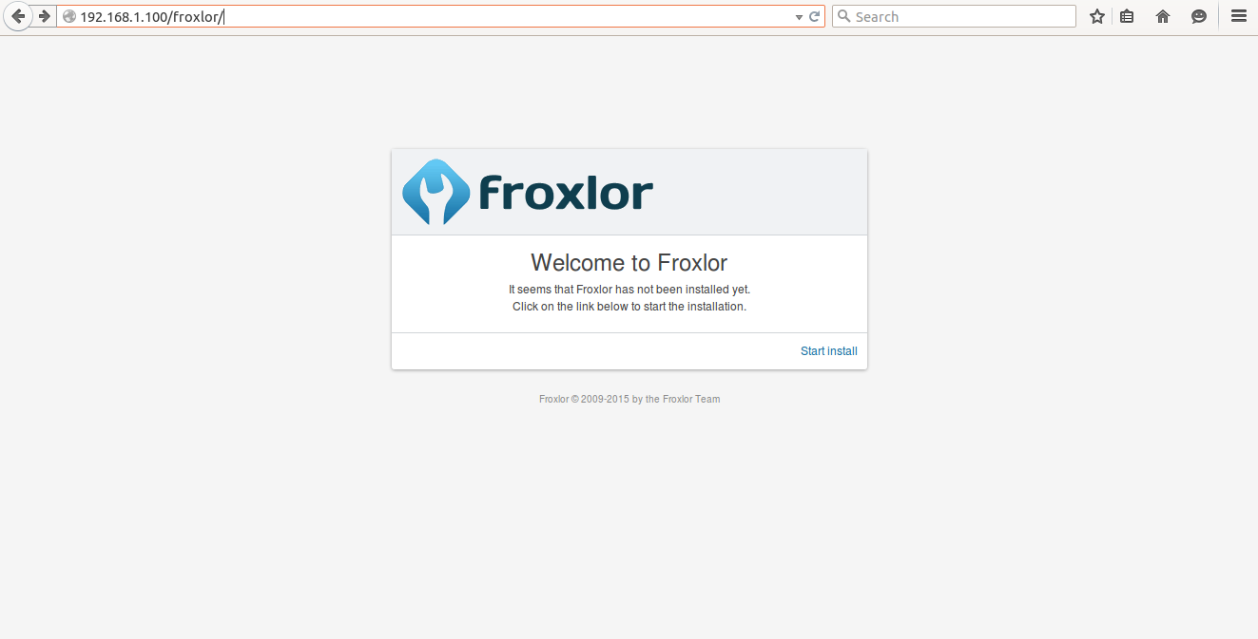
Task: Click the blue Froxlor wrench logo
Action: tap(436, 192)
